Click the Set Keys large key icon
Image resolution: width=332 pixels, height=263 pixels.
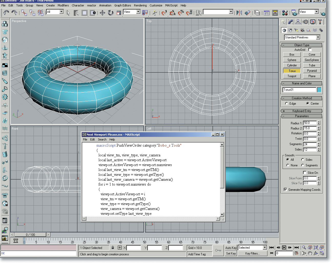point(218,250)
